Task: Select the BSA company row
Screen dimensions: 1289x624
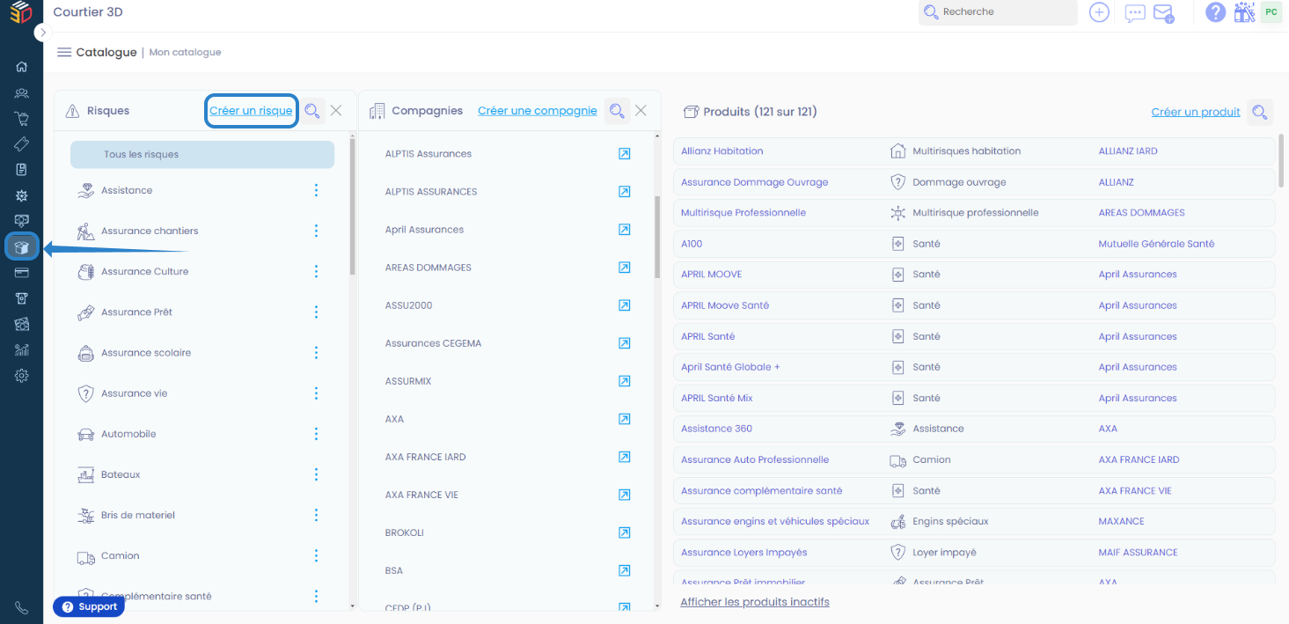Action: click(x=508, y=570)
